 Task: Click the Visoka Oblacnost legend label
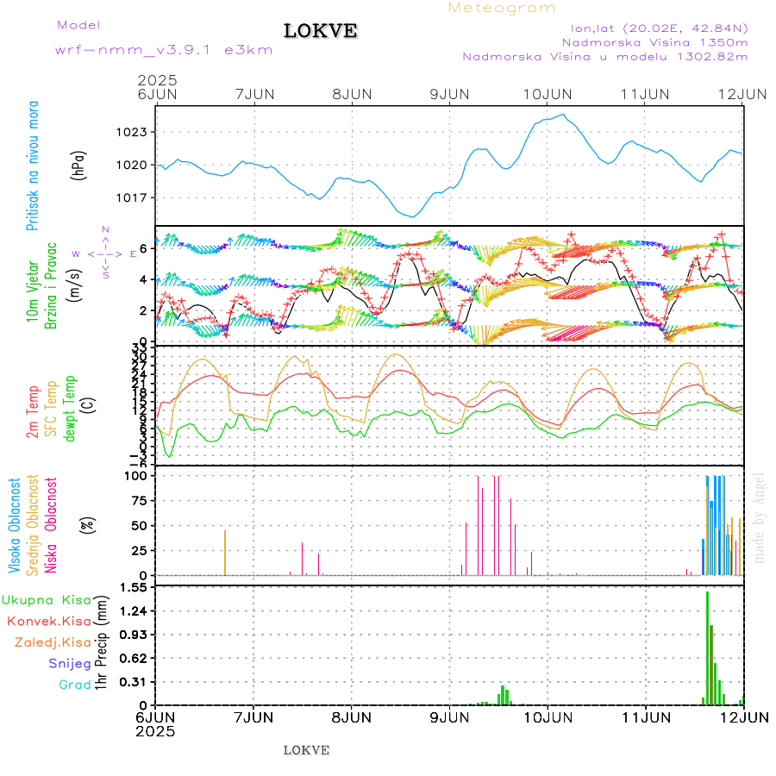coord(14,524)
